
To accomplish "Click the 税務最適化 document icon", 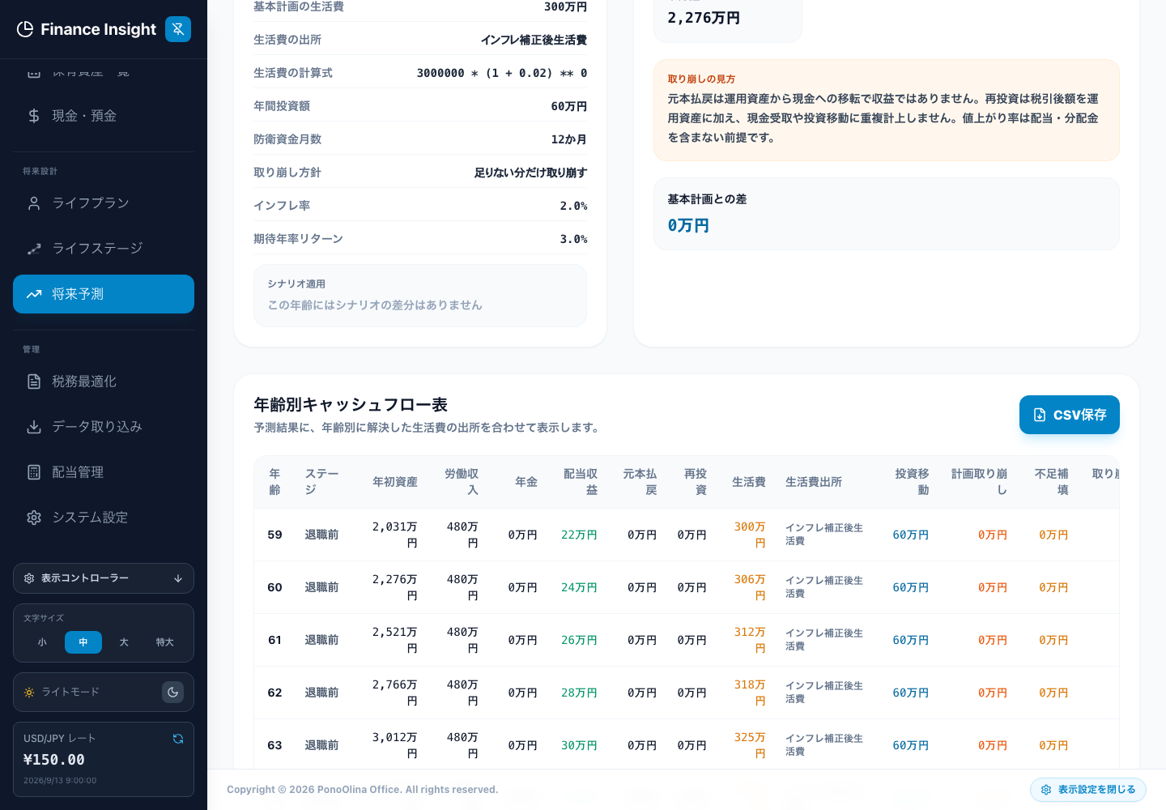I will pos(34,382).
